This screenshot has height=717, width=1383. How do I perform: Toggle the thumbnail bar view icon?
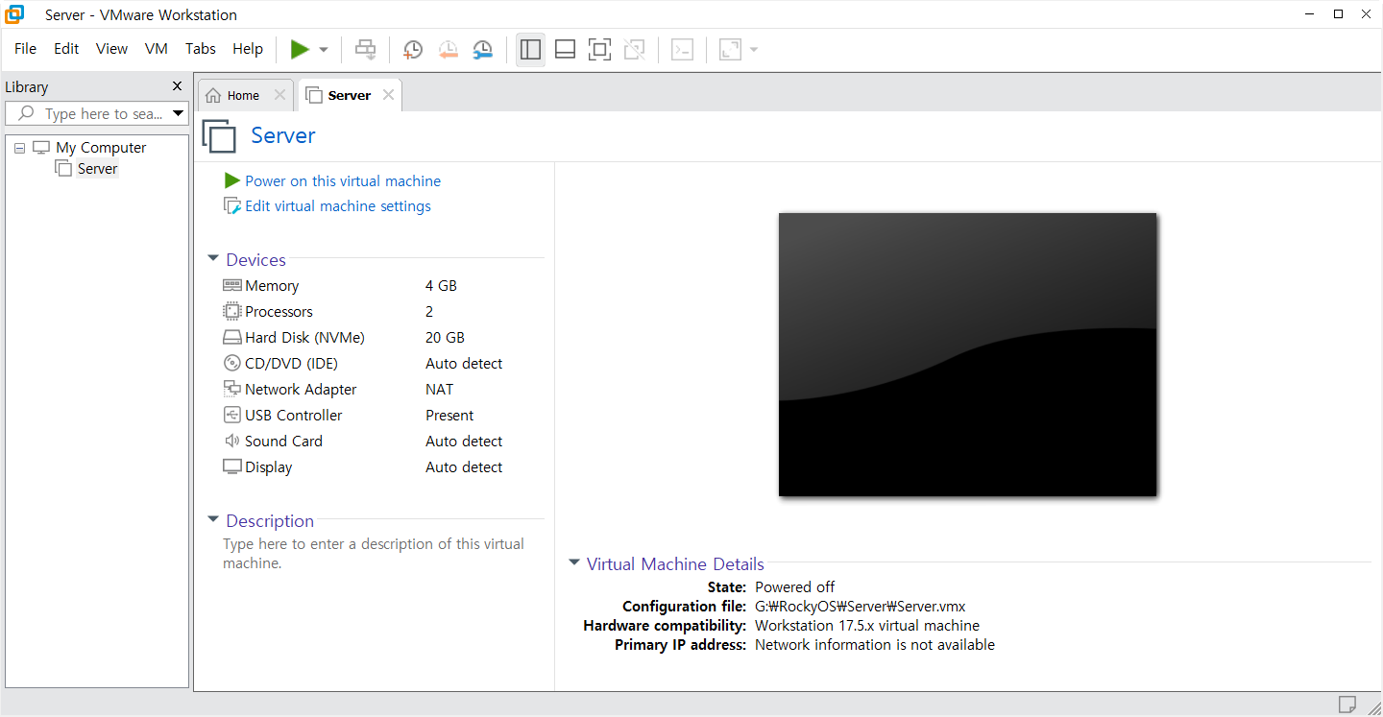[566, 49]
